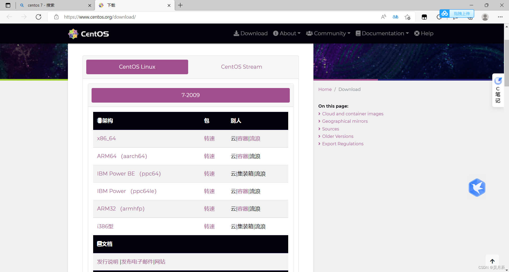Open the x86_64 architecture link
The height and width of the screenshot is (272, 509).
pos(106,138)
